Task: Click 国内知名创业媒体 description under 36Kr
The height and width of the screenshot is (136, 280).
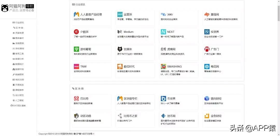Action: [x=169, y=19]
